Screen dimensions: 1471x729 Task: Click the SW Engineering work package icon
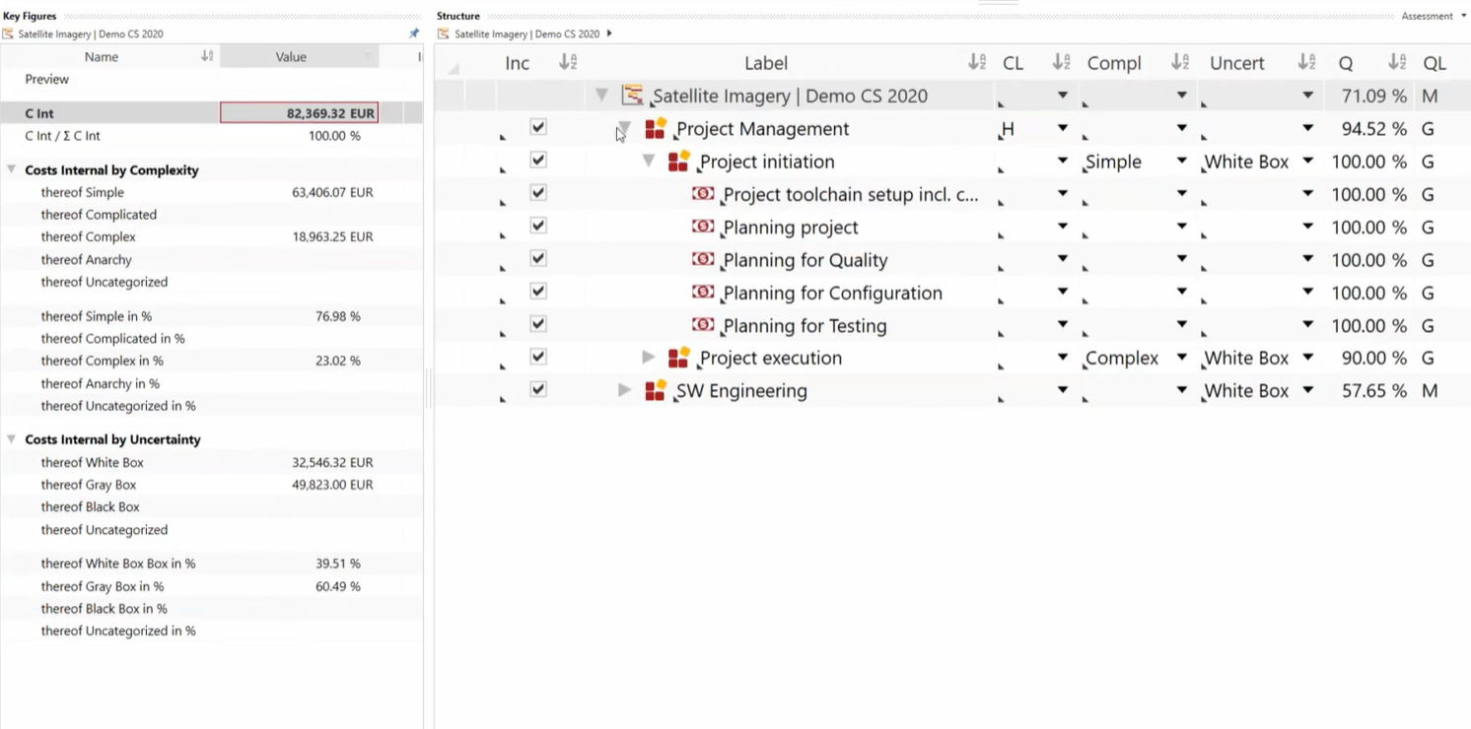[656, 391]
